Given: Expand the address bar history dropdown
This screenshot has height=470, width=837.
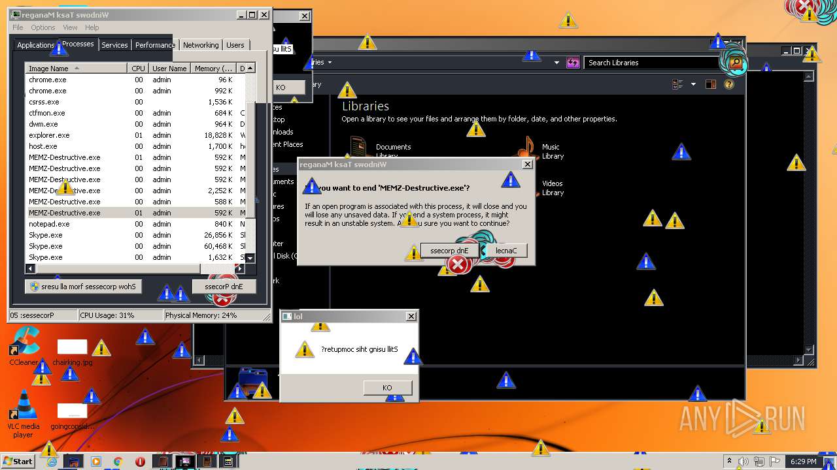Looking at the screenshot, I should point(556,63).
